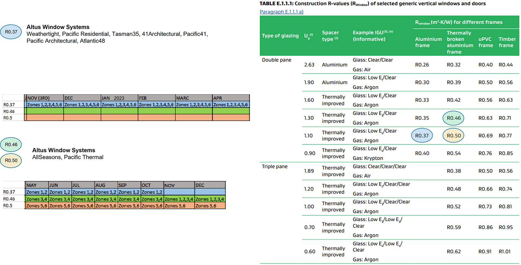Click the Type of glazing header
The width and height of the screenshot is (521, 265).
pyautogui.click(x=280, y=36)
